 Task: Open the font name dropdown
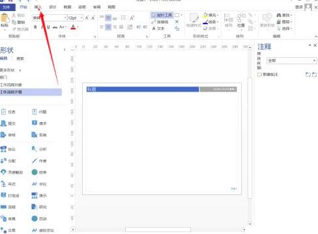[65, 18]
